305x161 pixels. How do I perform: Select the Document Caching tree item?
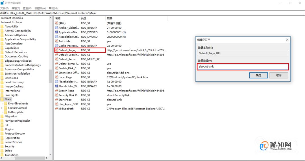(x=16, y=57)
